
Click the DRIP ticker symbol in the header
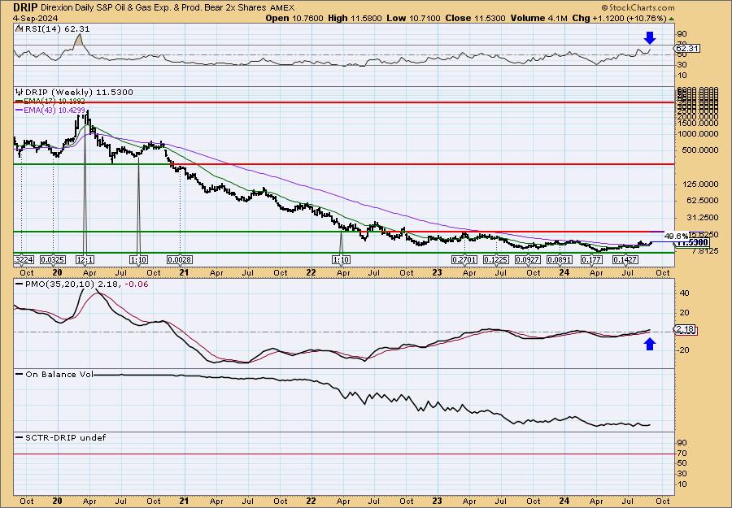click(25, 7)
